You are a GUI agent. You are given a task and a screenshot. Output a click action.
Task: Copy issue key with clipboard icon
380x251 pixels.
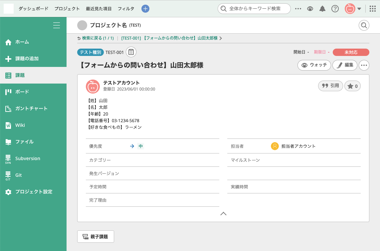131,52
